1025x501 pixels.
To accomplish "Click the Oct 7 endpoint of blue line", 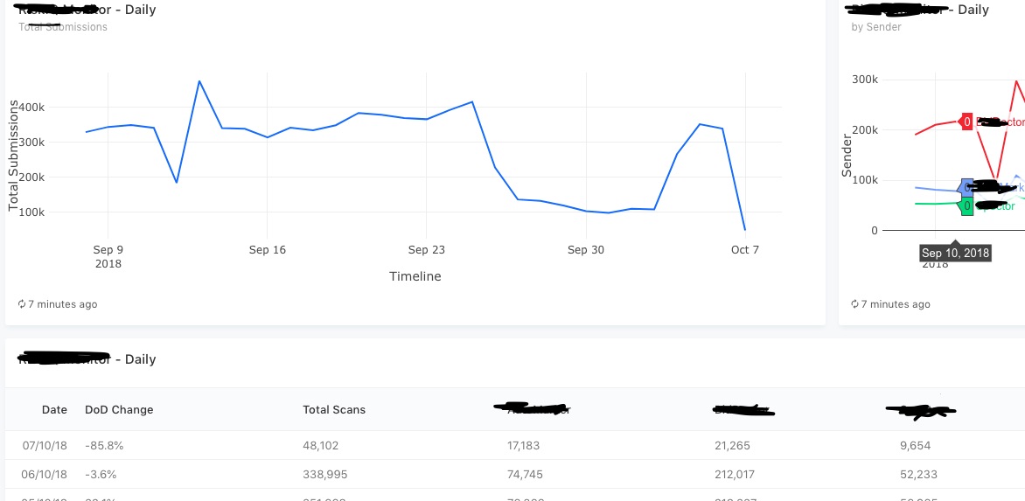I will pyautogui.click(x=745, y=229).
